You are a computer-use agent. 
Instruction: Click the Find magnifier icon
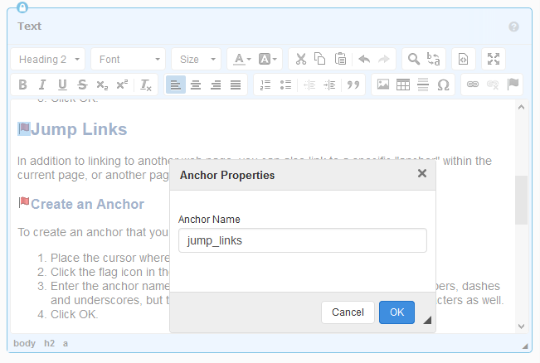pyautogui.click(x=412, y=59)
